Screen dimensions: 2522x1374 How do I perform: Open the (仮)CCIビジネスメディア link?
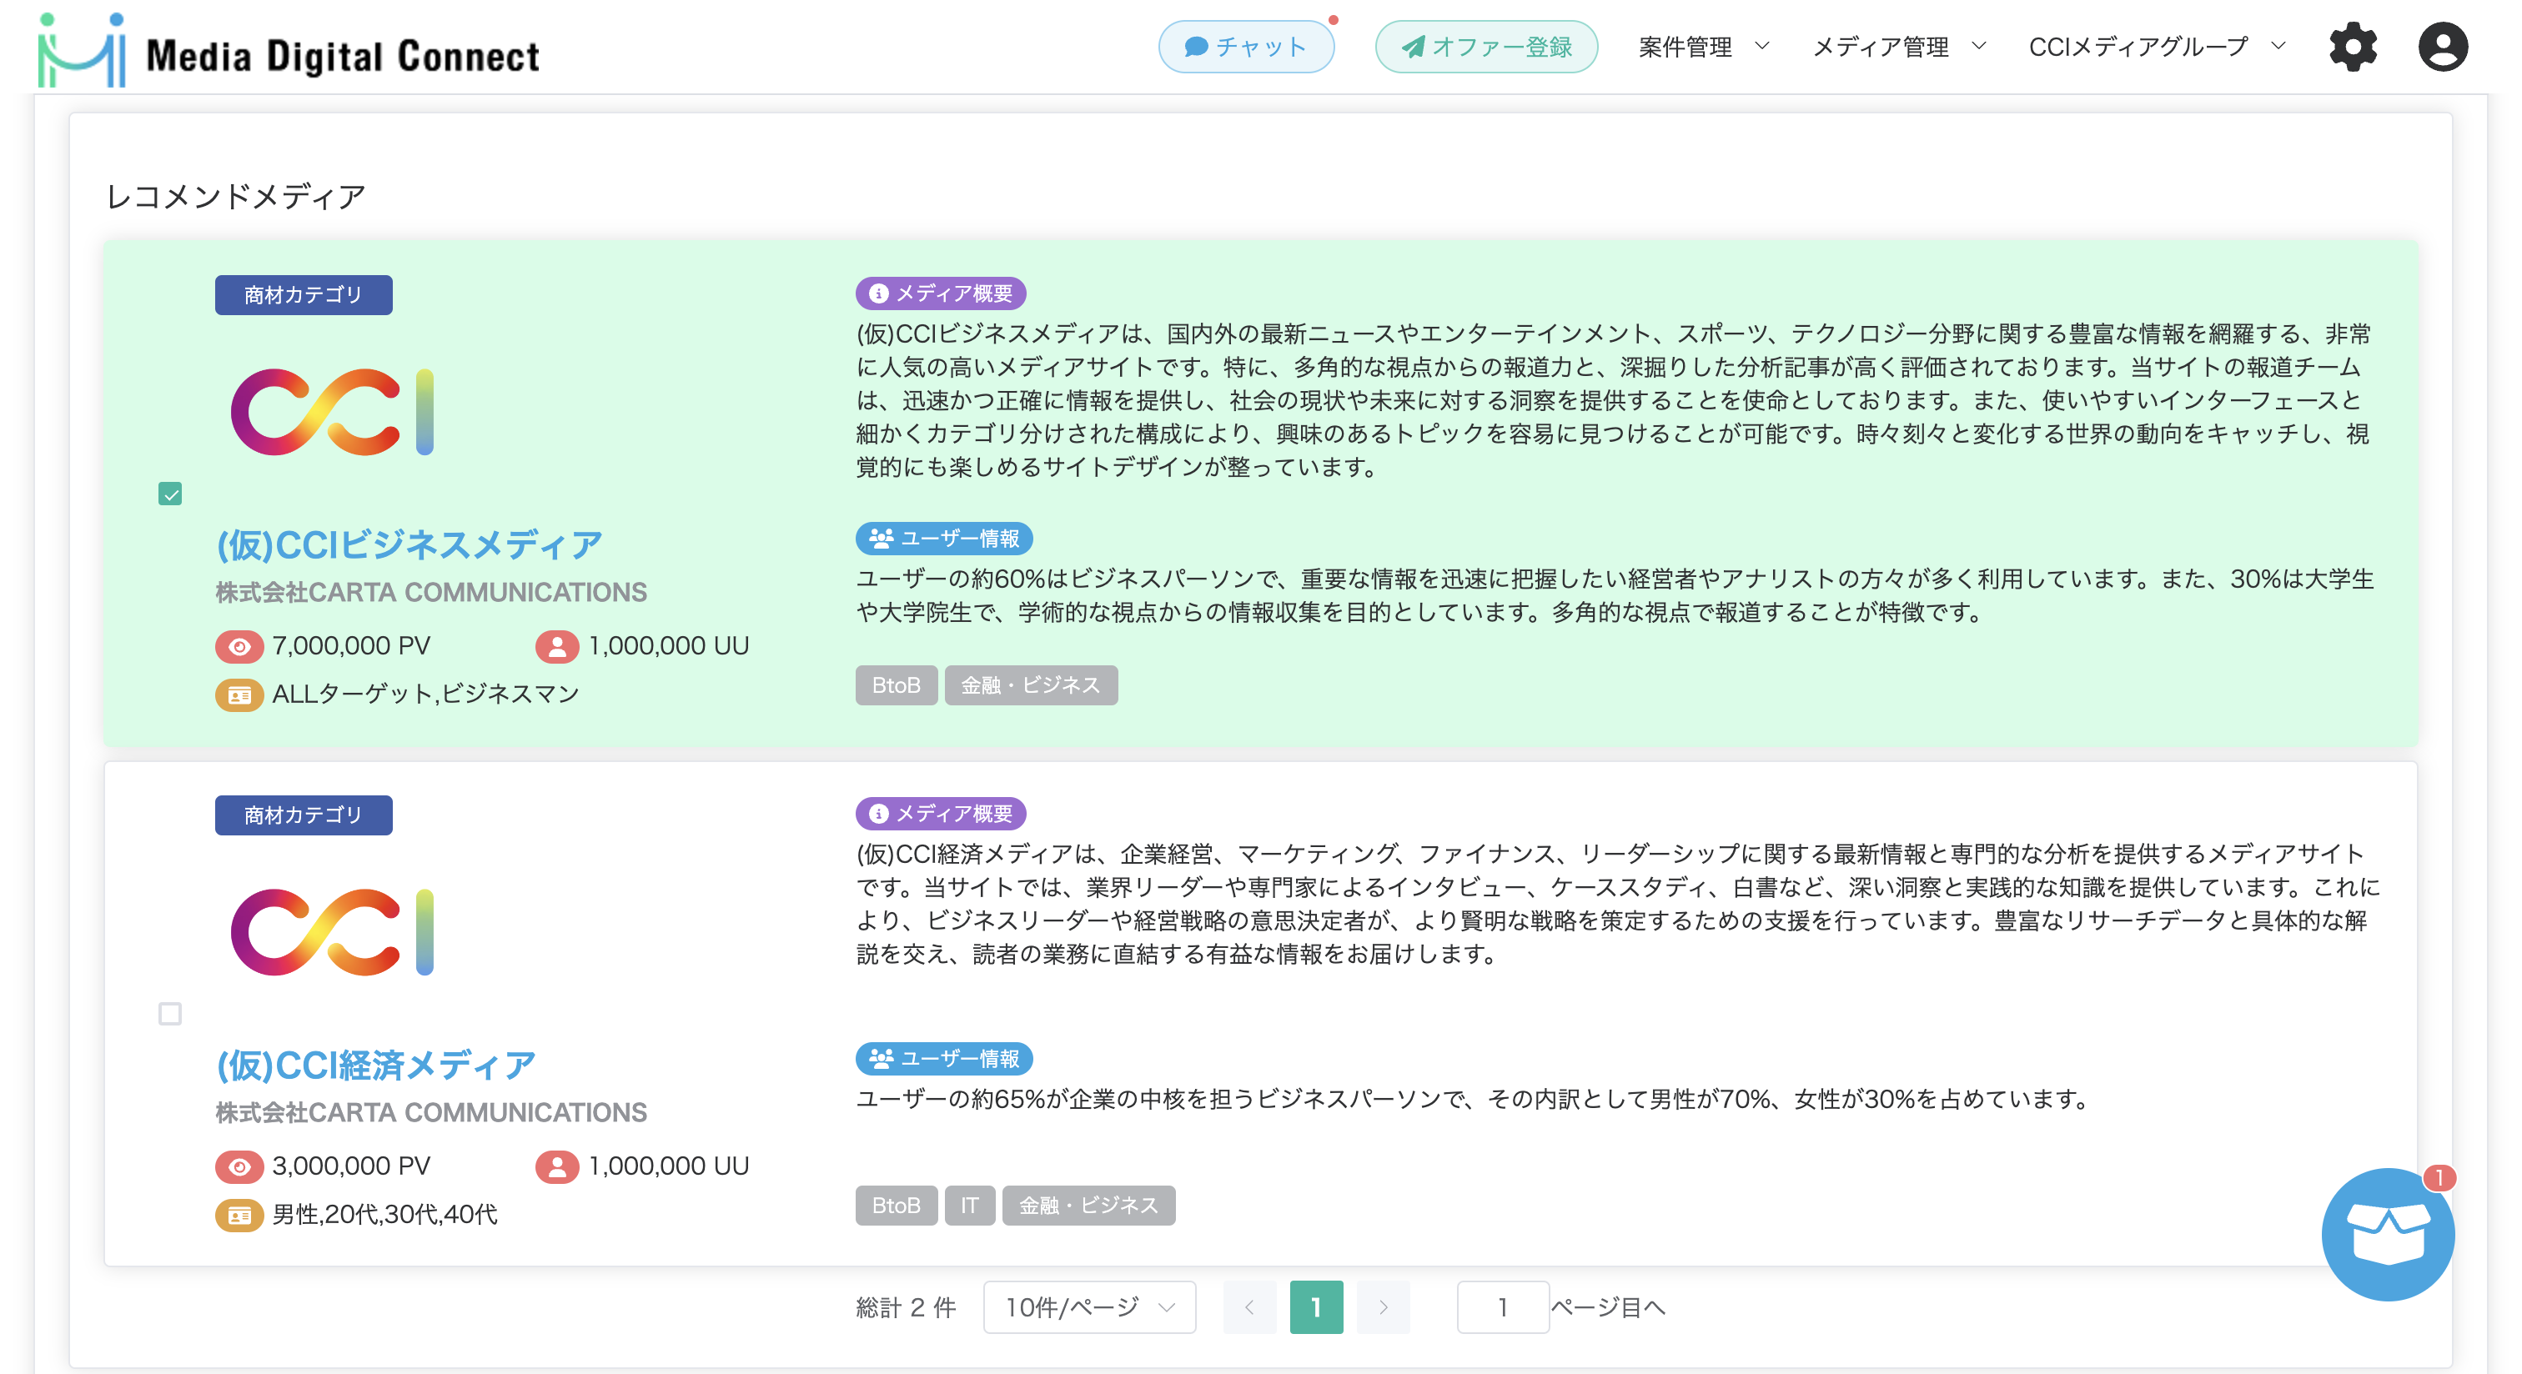tap(409, 544)
